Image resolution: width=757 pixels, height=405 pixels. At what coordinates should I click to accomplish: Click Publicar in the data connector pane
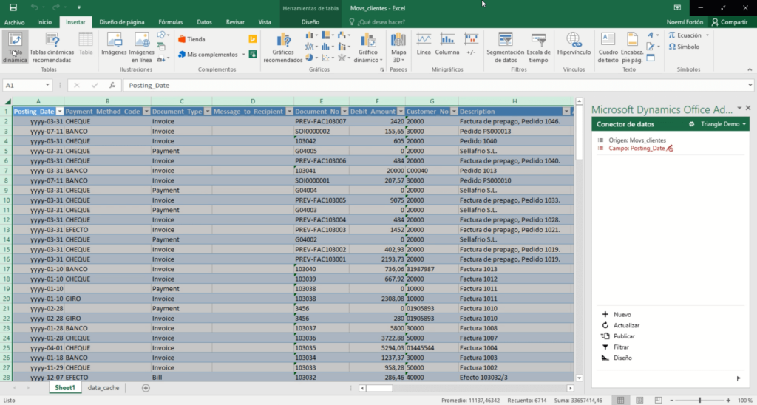(624, 336)
